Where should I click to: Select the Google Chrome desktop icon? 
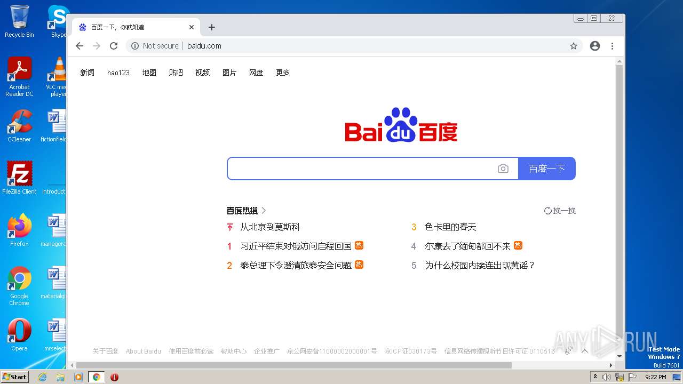pyautogui.click(x=19, y=286)
